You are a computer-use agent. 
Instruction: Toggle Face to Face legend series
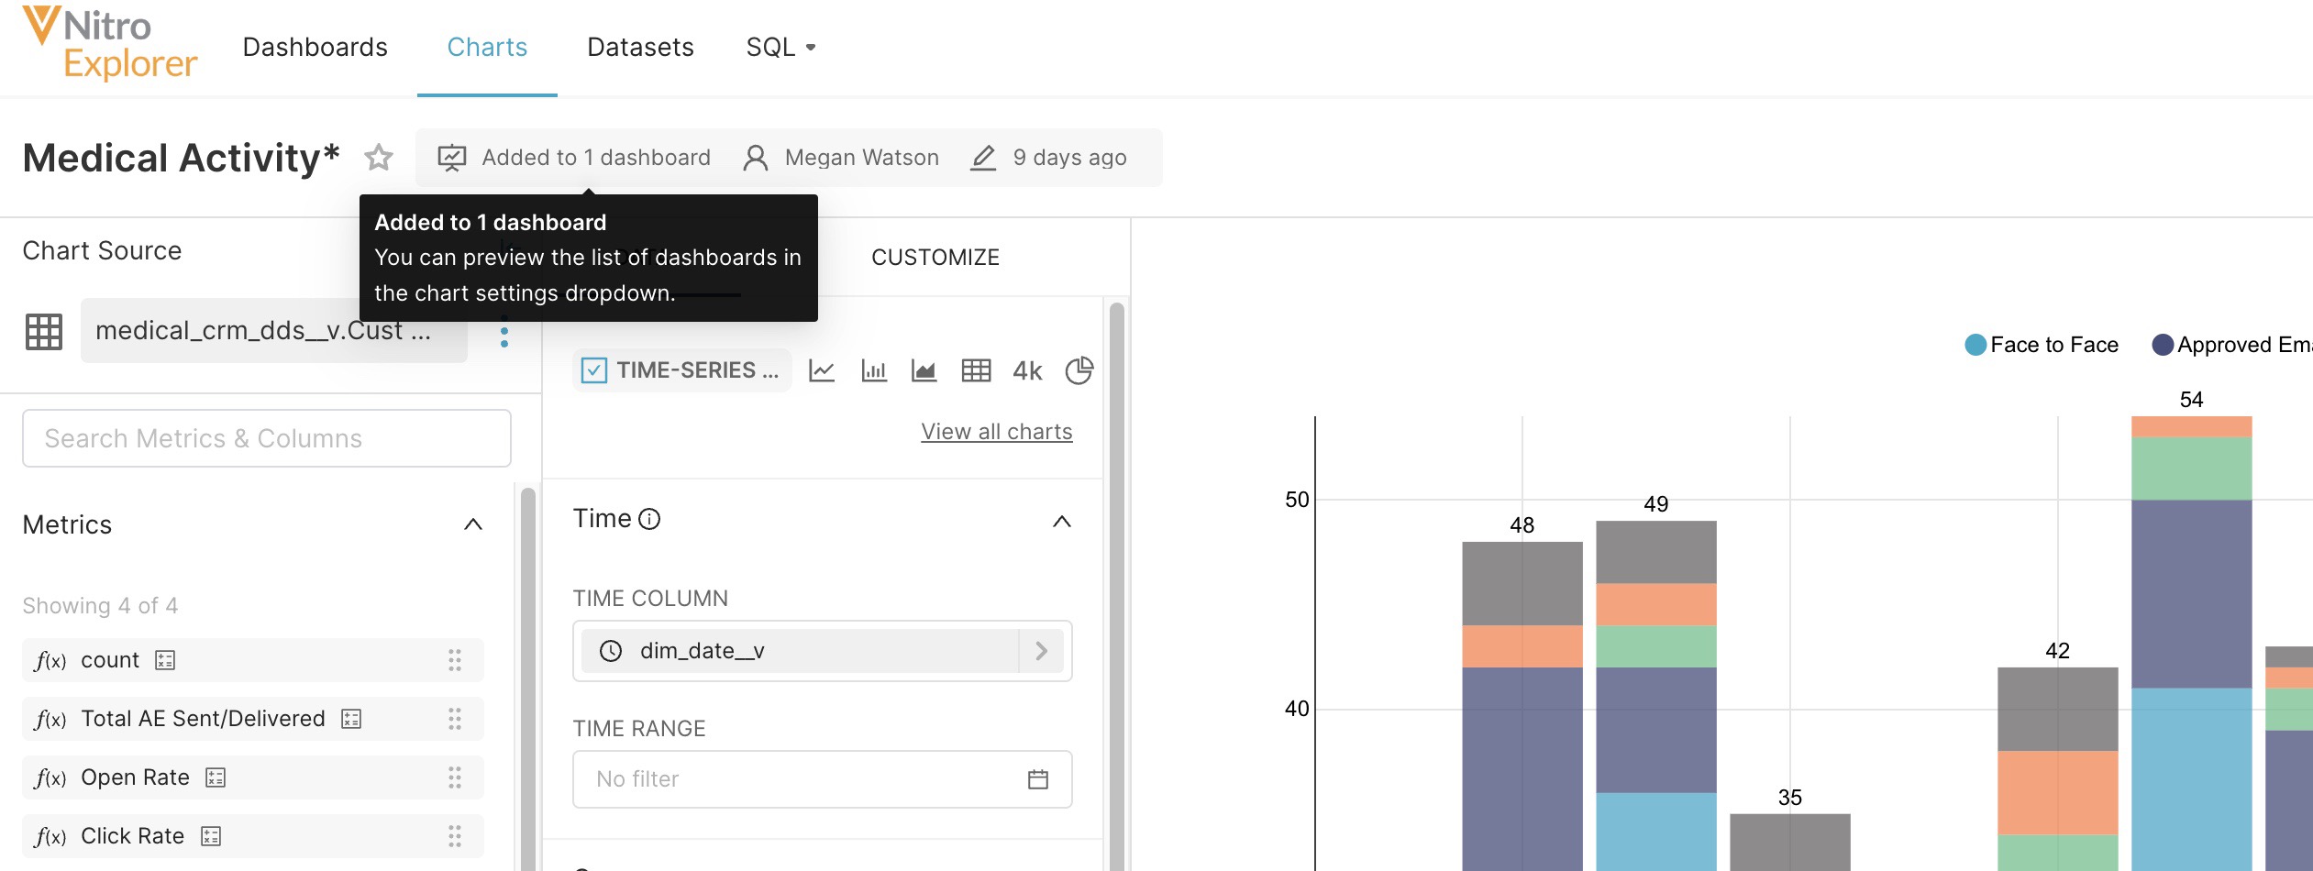point(2042,345)
